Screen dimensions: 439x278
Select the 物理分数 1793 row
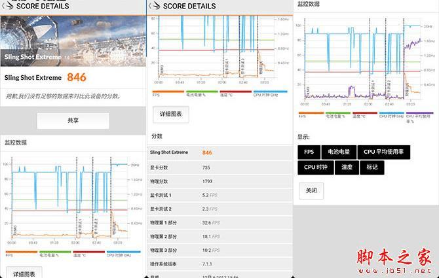(220, 181)
